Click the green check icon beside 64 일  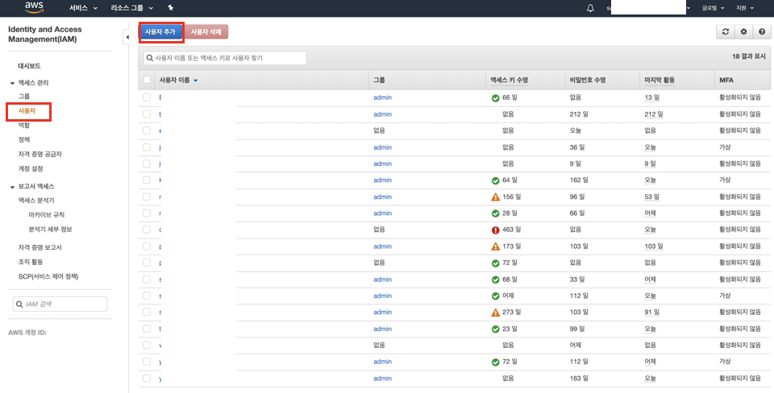click(495, 180)
